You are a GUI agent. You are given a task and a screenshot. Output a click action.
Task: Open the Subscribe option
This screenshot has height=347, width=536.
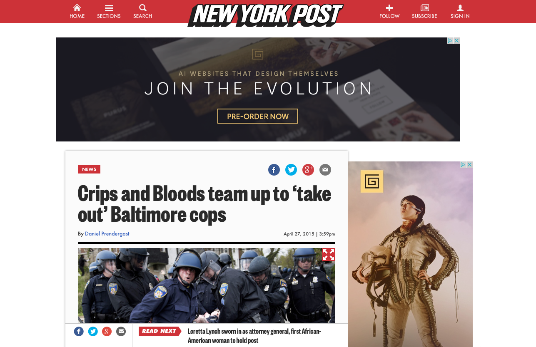tap(424, 11)
